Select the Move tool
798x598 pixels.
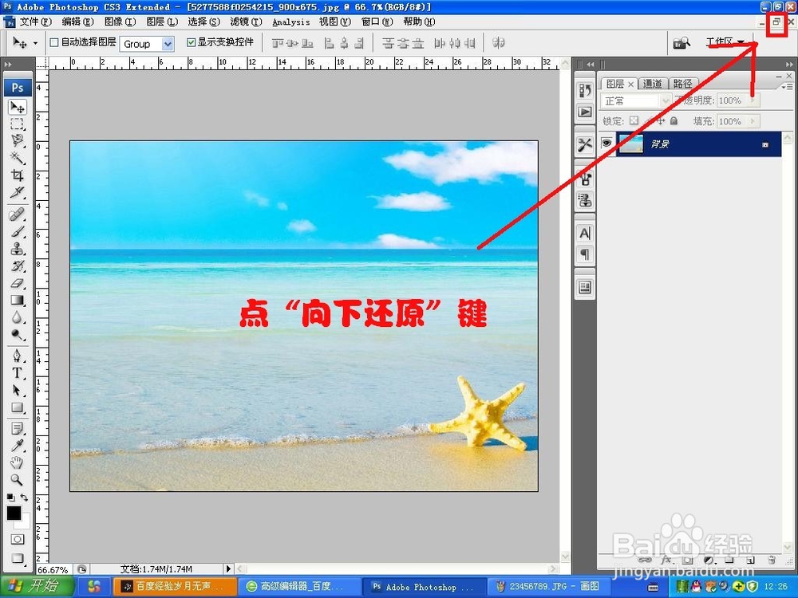(x=18, y=107)
